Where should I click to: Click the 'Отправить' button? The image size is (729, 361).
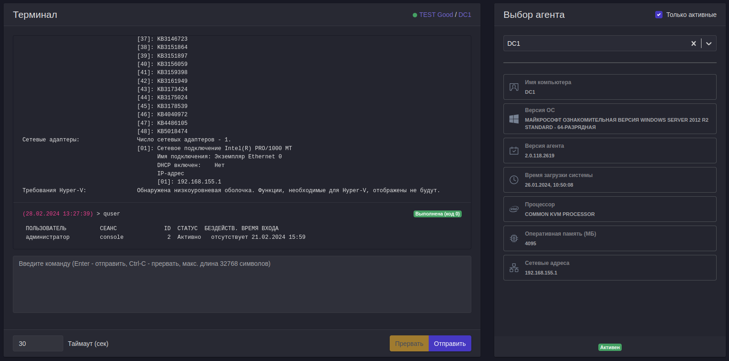coord(450,344)
